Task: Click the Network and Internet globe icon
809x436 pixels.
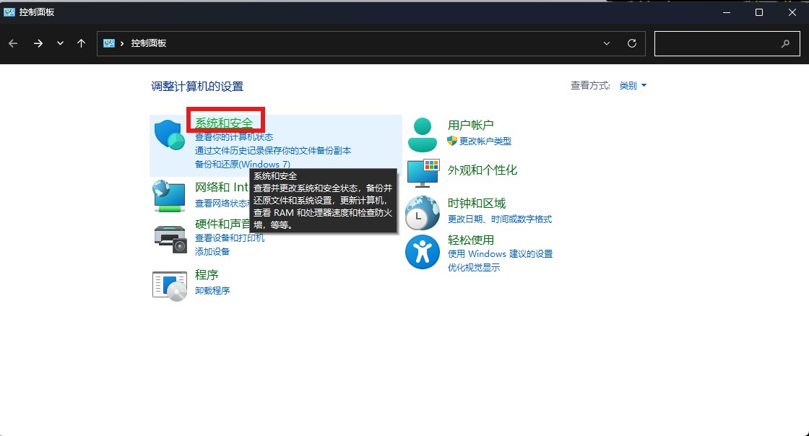Action: pos(170,196)
